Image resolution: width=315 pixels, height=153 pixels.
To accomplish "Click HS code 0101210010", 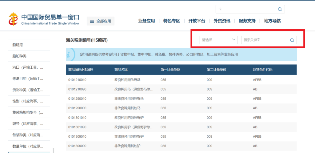I will (77, 80).
